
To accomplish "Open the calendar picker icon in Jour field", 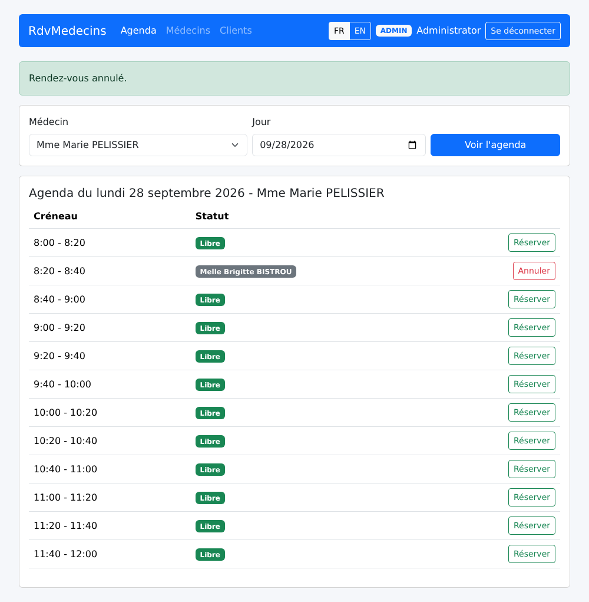I will point(412,145).
